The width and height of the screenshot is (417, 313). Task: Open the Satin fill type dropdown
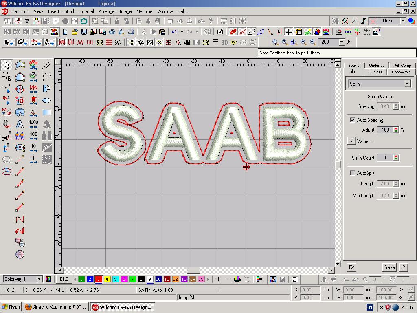(x=407, y=84)
